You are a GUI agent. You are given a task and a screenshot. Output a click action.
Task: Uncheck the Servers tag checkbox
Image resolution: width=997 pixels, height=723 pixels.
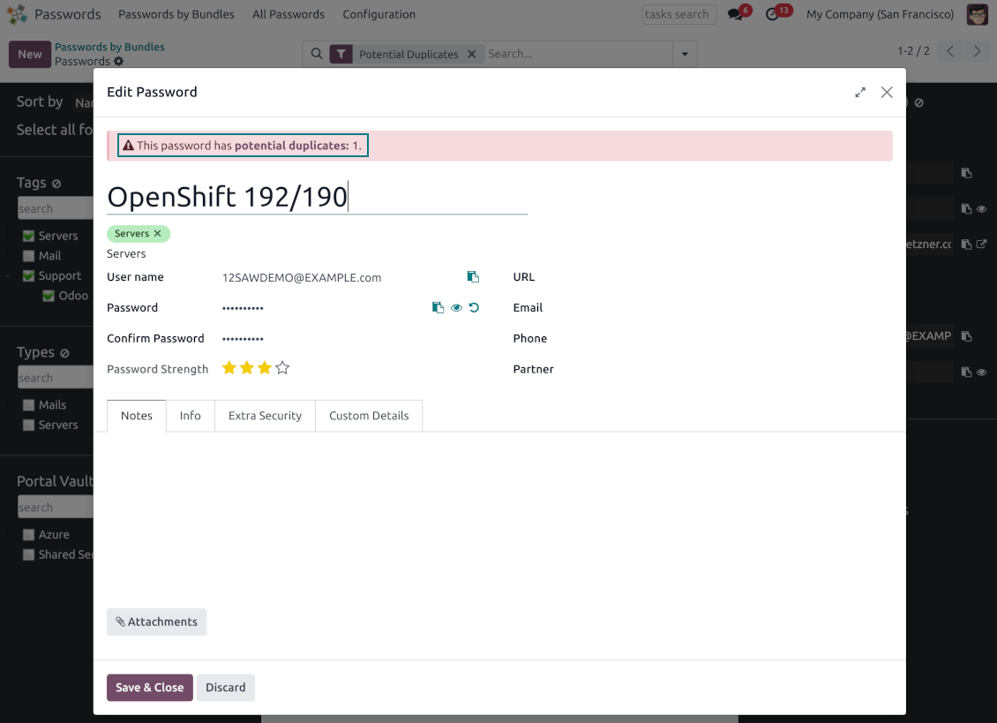(x=29, y=236)
